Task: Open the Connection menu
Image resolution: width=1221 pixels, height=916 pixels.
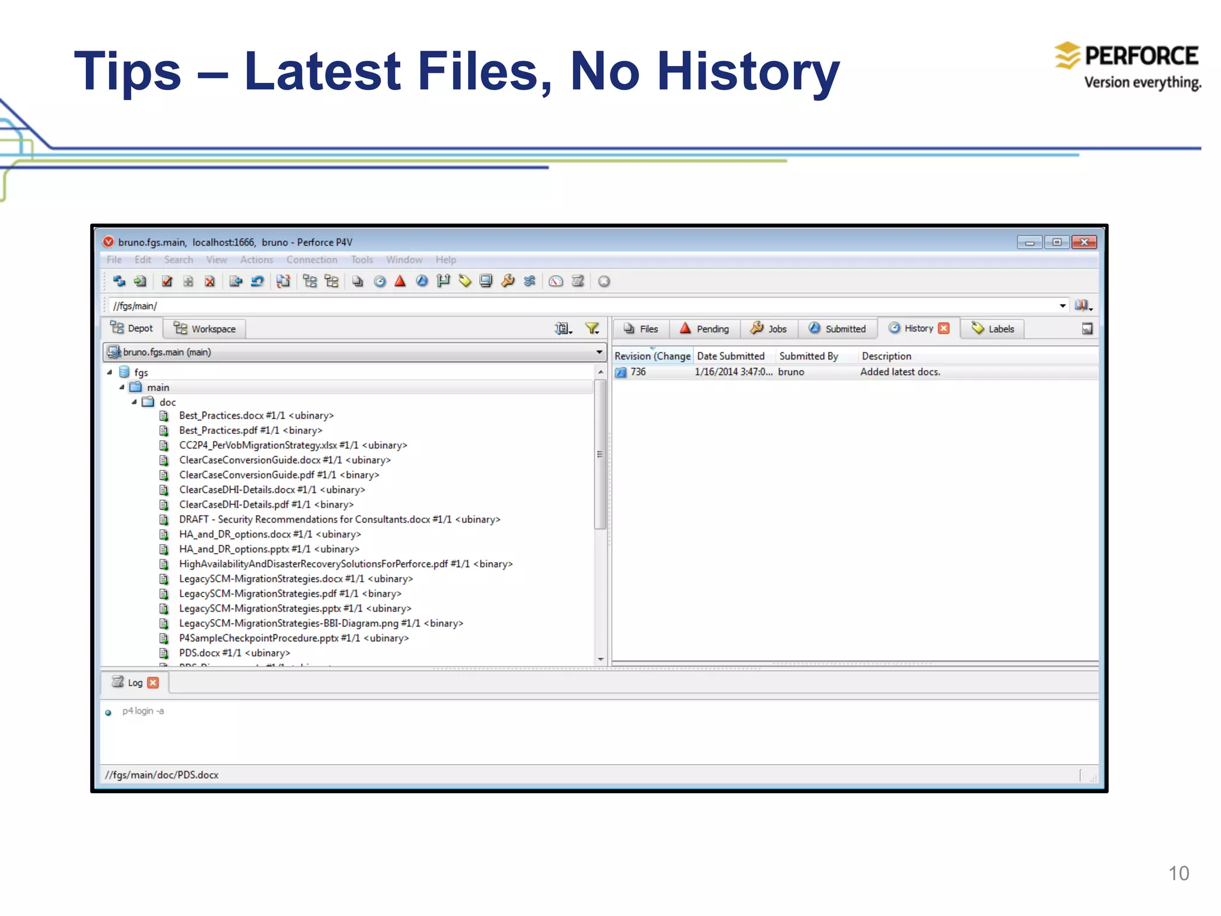Action: [x=312, y=260]
